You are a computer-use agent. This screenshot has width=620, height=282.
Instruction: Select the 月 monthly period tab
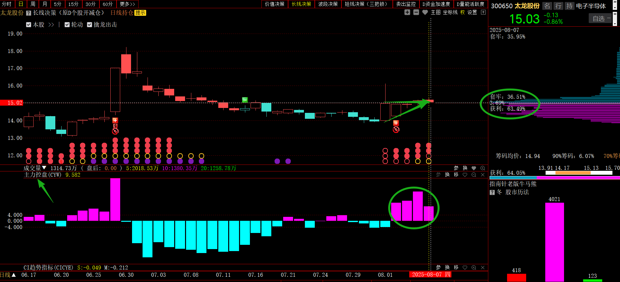pyautogui.click(x=45, y=4)
